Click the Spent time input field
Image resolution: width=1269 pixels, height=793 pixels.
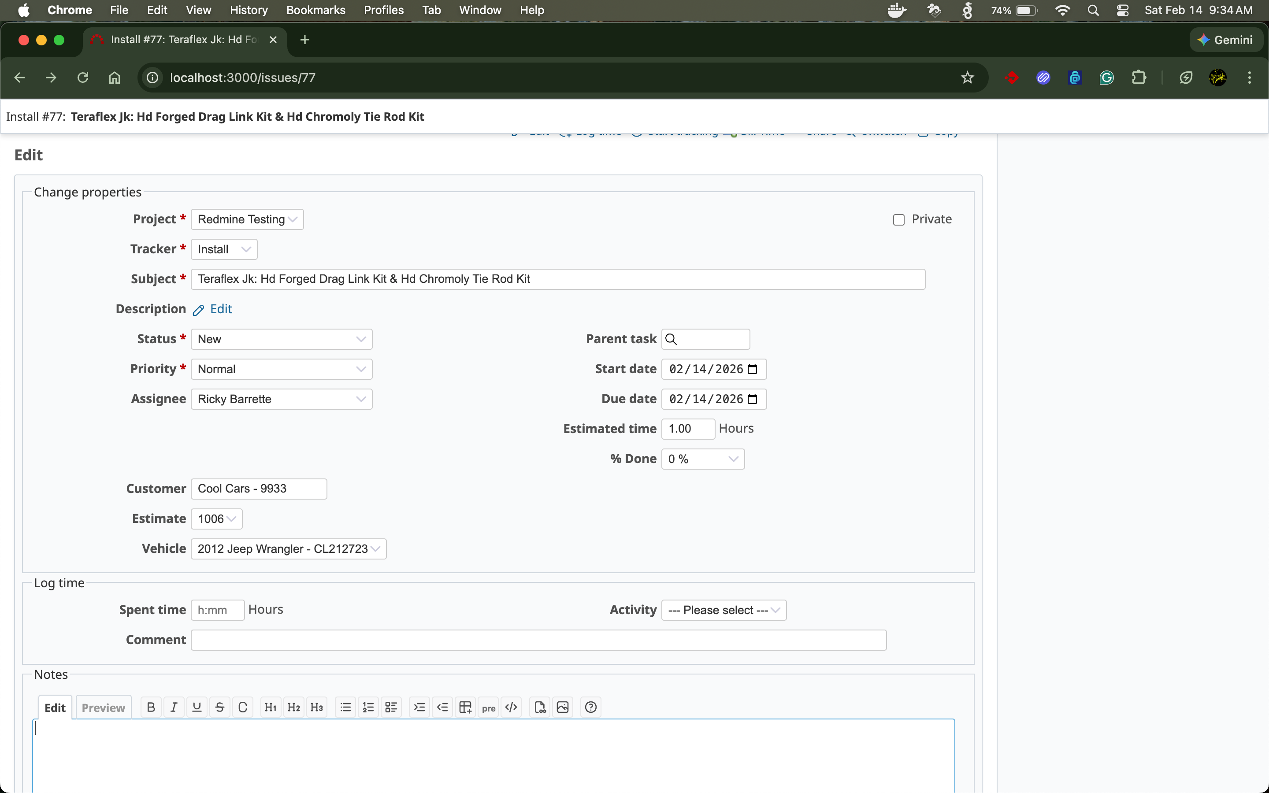pos(217,610)
